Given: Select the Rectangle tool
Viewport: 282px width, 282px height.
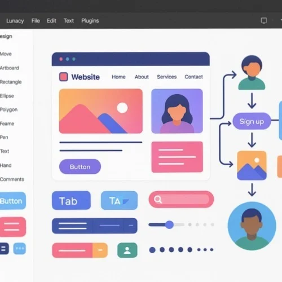Looking at the screenshot, I should (x=11, y=82).
